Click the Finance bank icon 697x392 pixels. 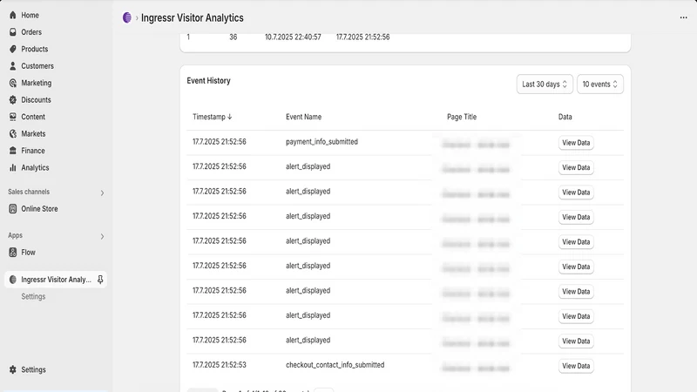pyautogui.click(x=13, y=150)
